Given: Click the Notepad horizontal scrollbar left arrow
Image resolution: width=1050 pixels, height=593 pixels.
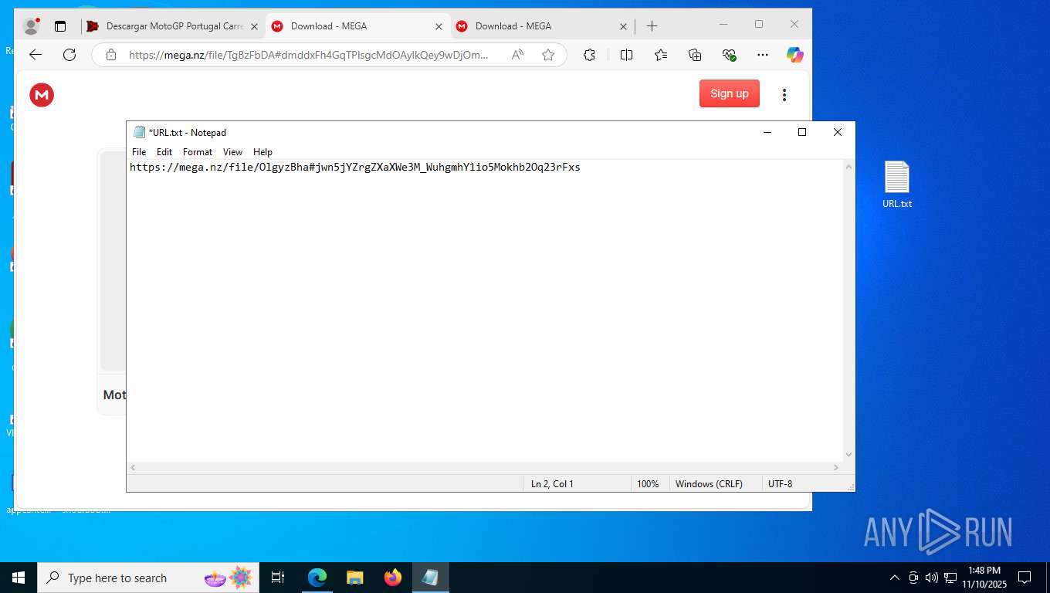Looking at the screenshot, I should tap(133, 468).
